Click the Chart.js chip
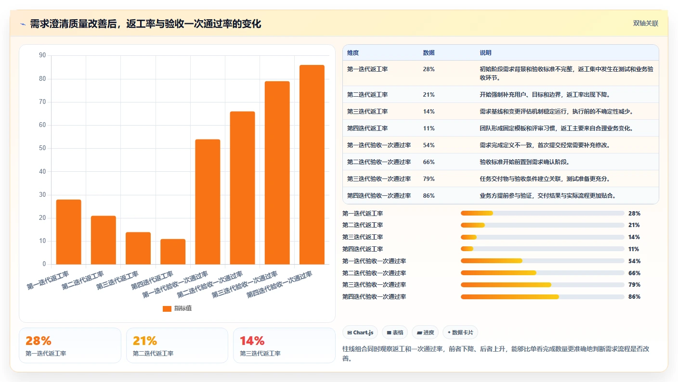This screenshot has height=382, width=678. (x=360, y=332)
